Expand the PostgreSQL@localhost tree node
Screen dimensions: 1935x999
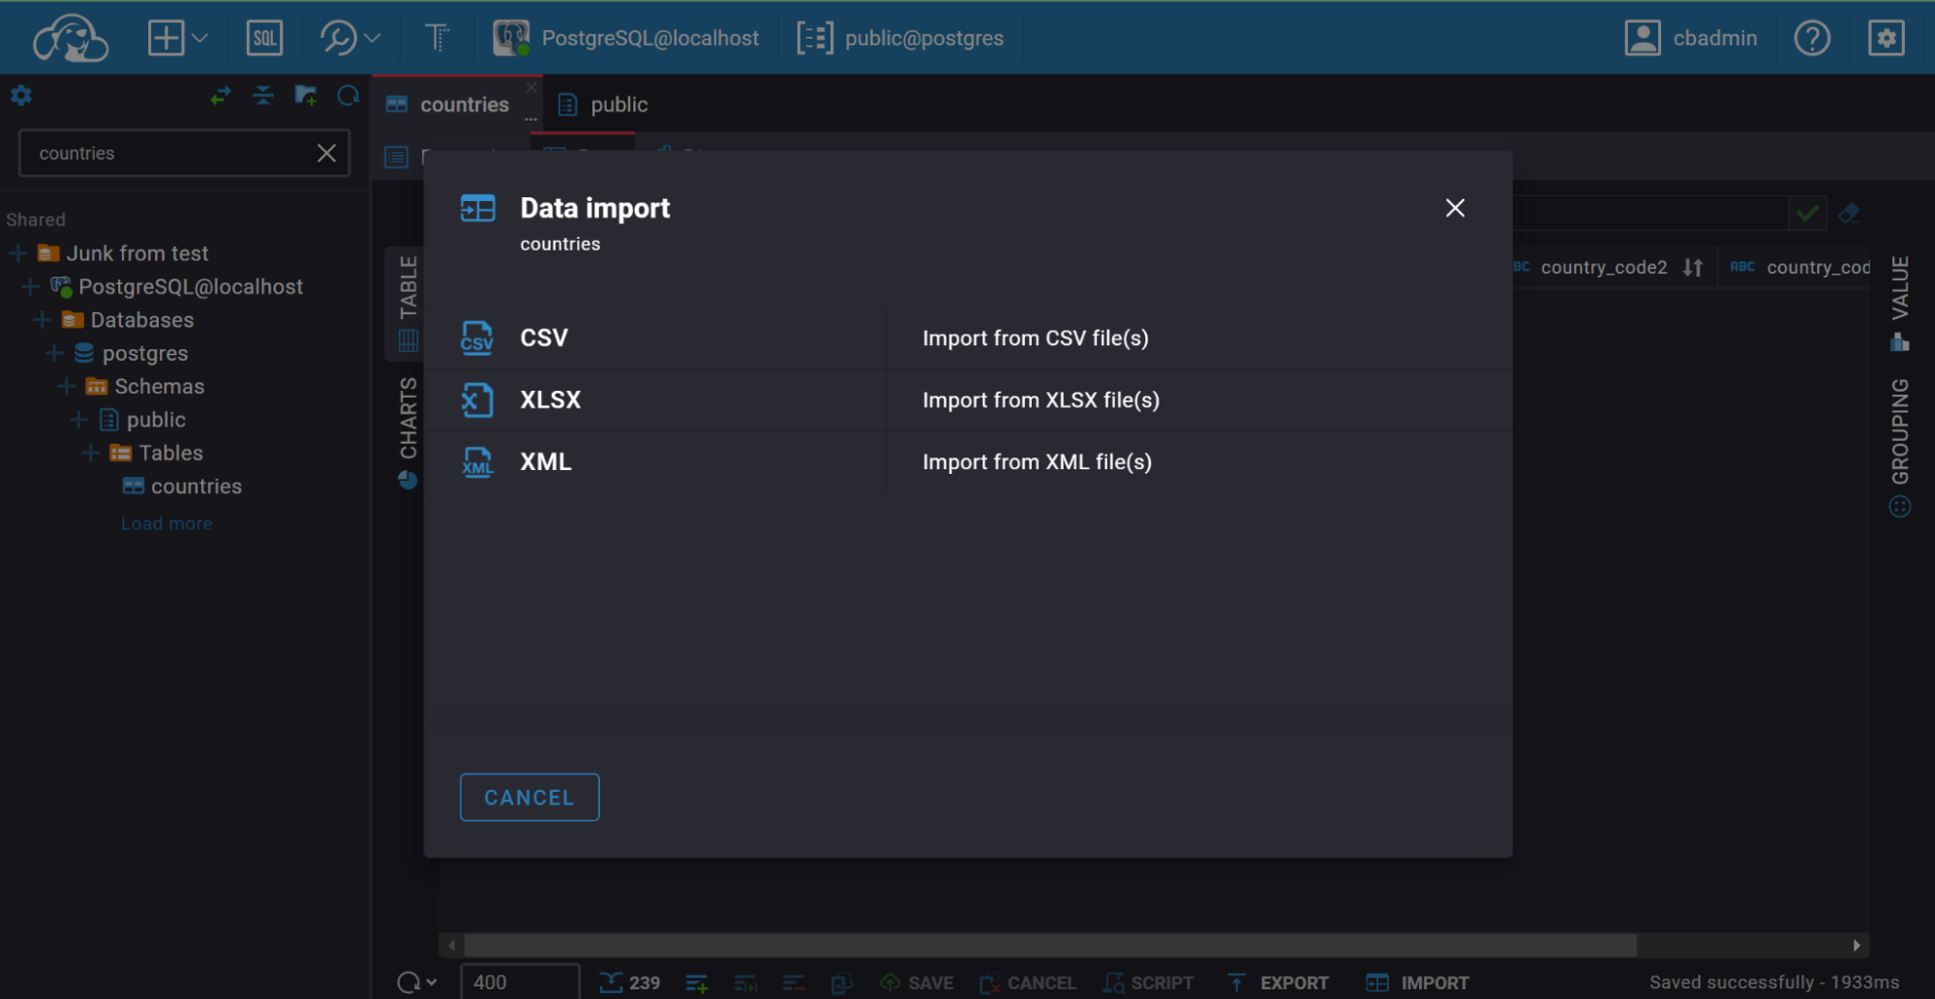[30, 286]
